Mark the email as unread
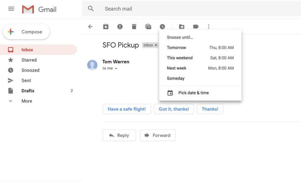The height and width of the screenshot is (186, 301). click(x=148, y=27)
